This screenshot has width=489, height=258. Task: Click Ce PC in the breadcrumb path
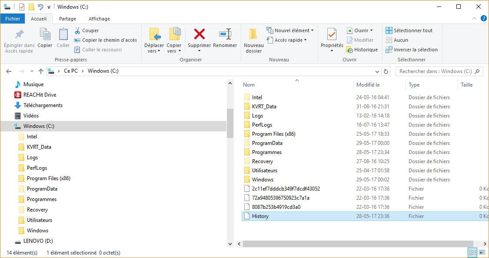coord(71,71)
